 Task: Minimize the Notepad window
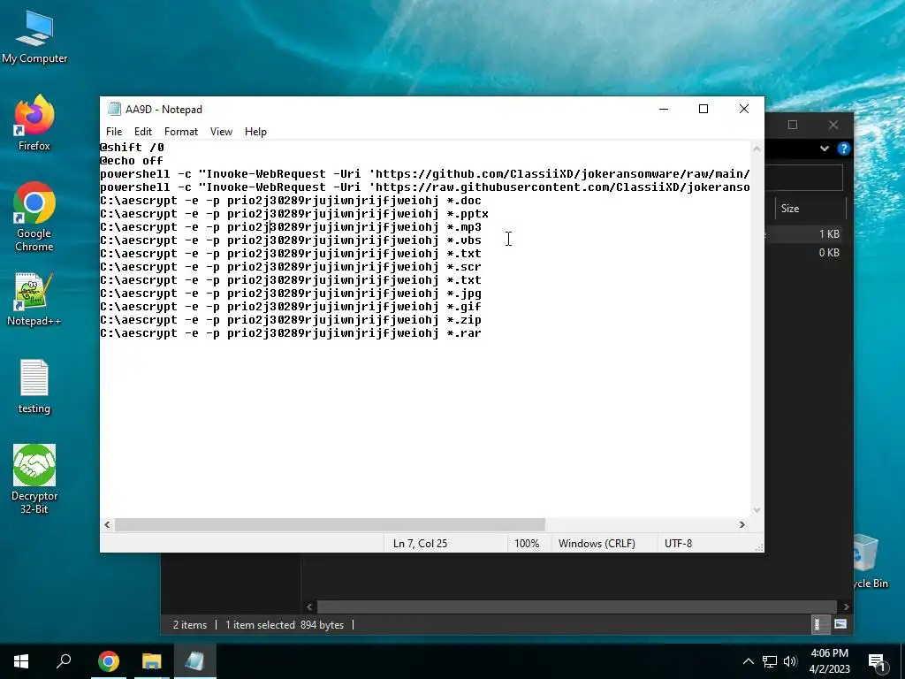coord(664,109)
